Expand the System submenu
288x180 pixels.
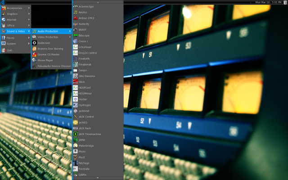(x=12, y=44)
